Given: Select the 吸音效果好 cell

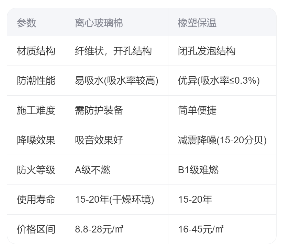Looking at the screenshot, I should click(x=99, y=140).
